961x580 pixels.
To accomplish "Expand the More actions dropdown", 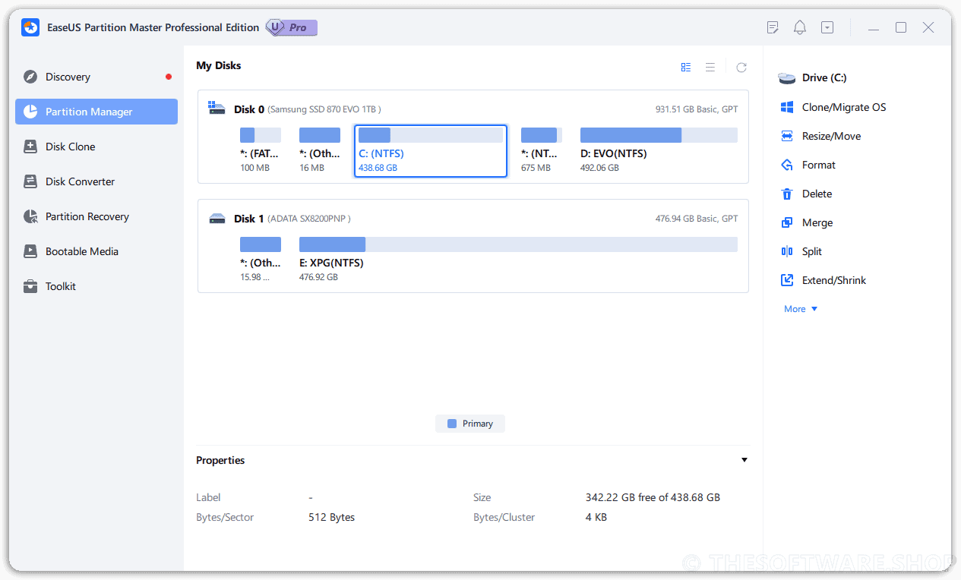I will click(x=801, y=309).
